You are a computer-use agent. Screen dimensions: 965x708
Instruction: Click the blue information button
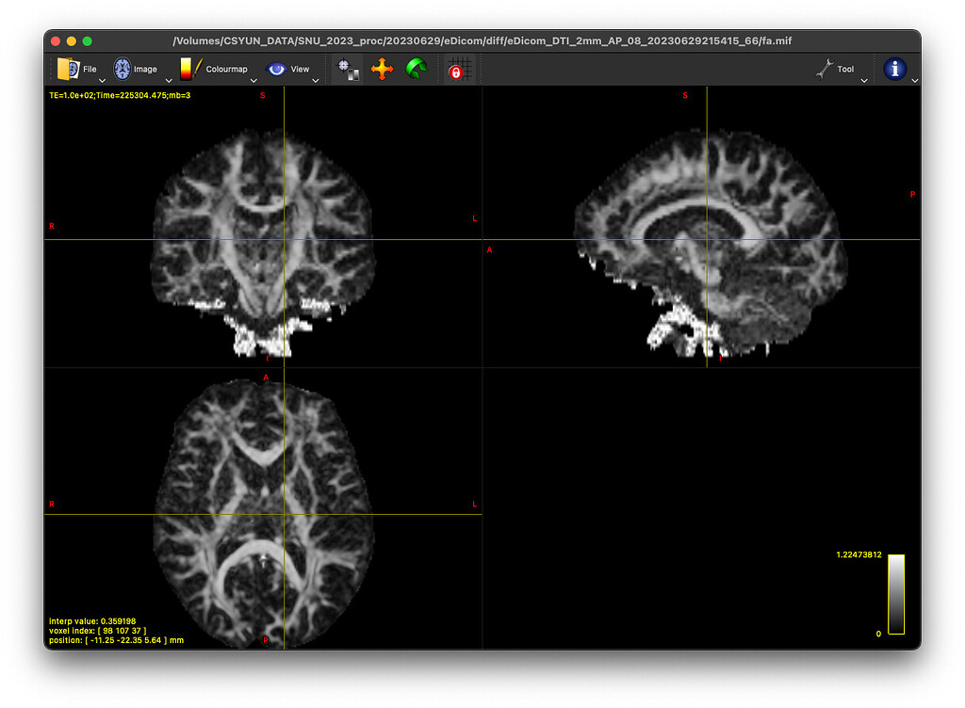tap(895, 69)
